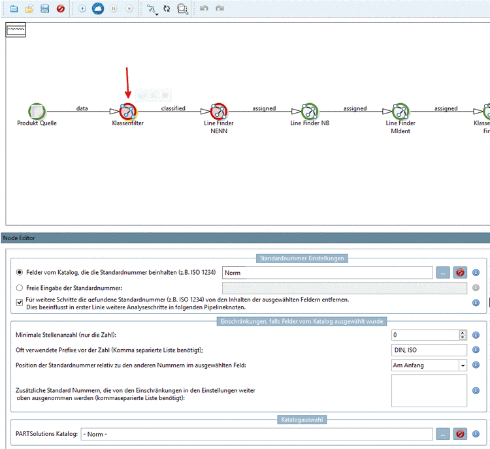Click the redo arrow
Screen dimensions: 490x449
coord(220,8)
